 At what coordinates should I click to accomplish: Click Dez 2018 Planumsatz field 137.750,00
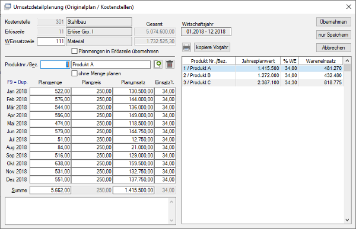click(133, 180)
